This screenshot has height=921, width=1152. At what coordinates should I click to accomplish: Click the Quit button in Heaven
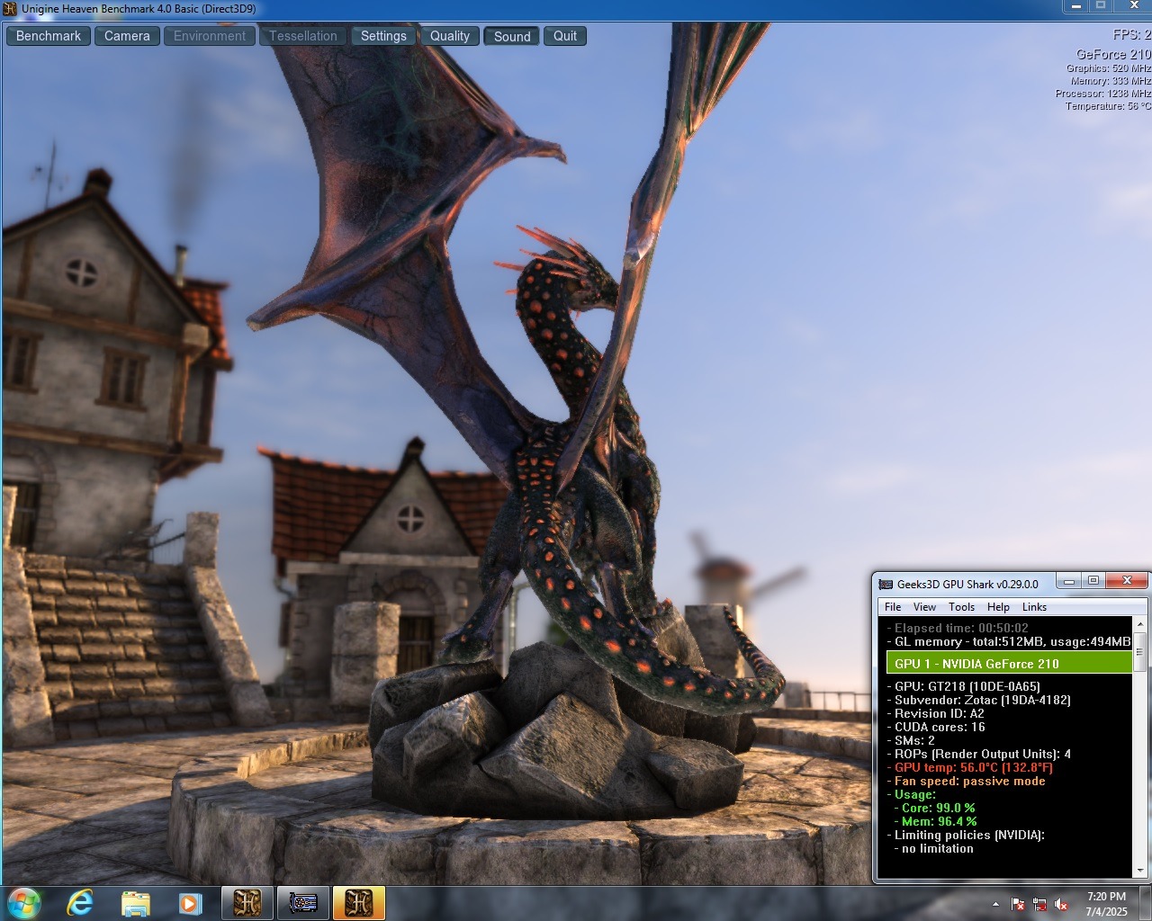coord(565,36)
